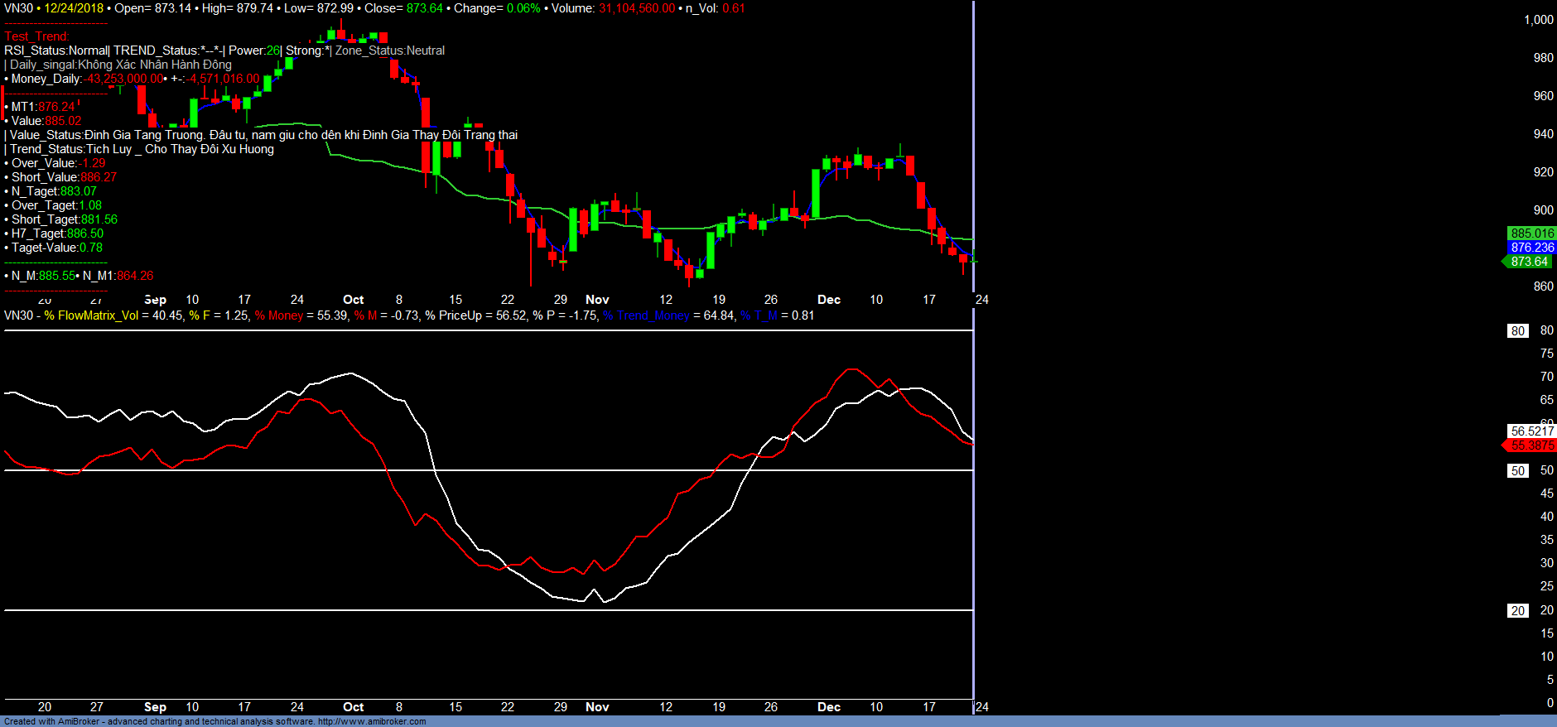1557x727 pixels.
Task: Select the boxed 80 level label
Action: point(1517,331)
